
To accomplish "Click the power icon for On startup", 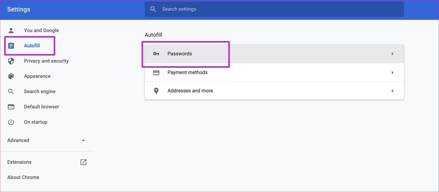I will (11, 122).
